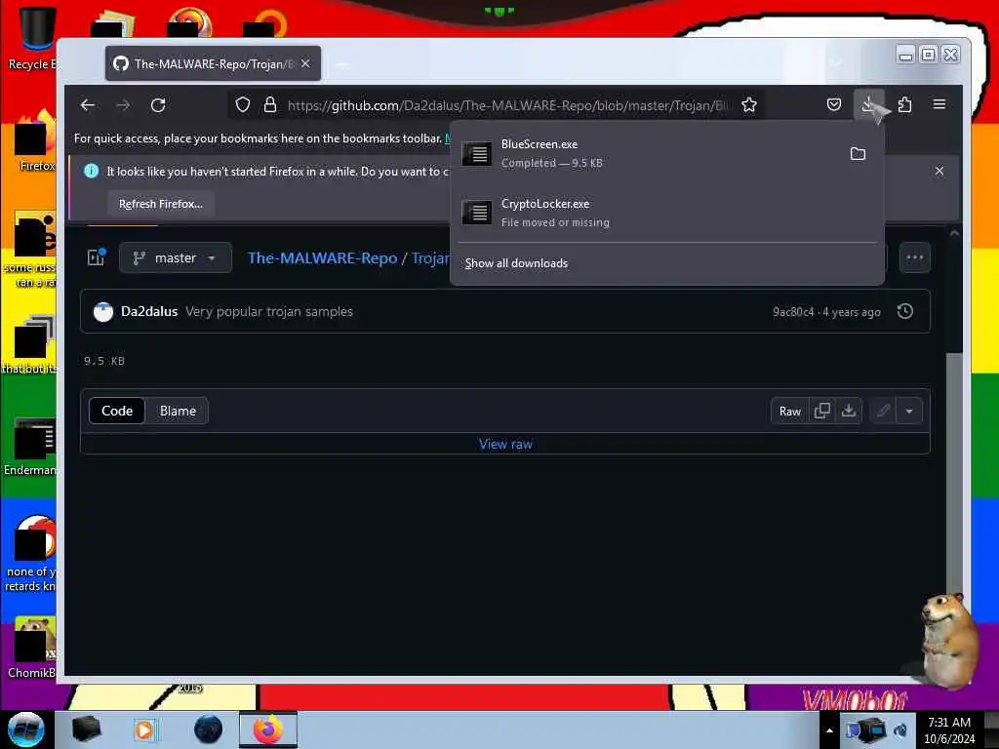
Task: Toggle the Firefox downloads panel button
Action: click(868, 104)
